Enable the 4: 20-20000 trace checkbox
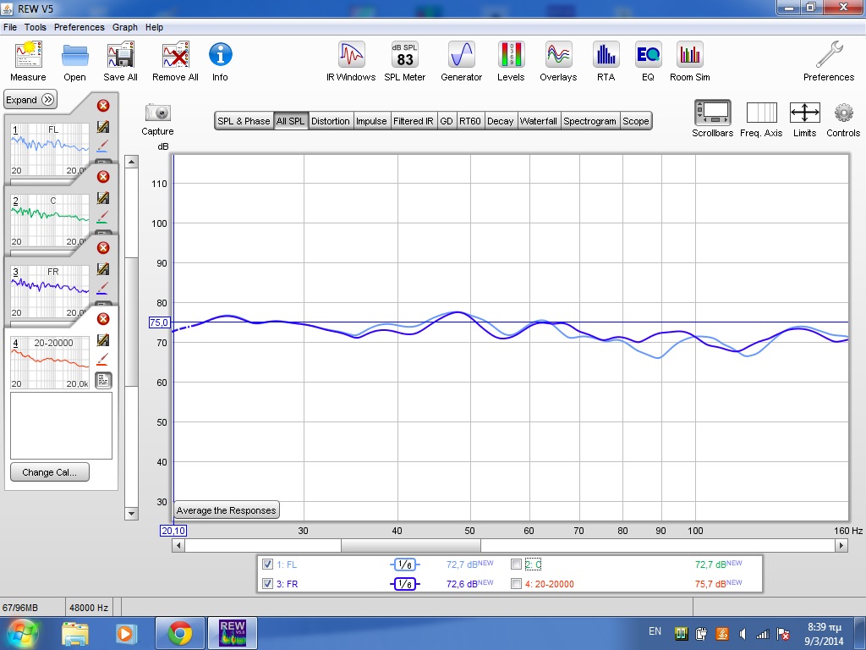This screenshot has width=866, height=650. pos(517,584)
